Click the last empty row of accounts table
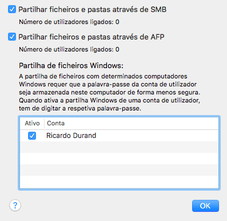Viewport: 227px width, 221px height. click(120, 181)
